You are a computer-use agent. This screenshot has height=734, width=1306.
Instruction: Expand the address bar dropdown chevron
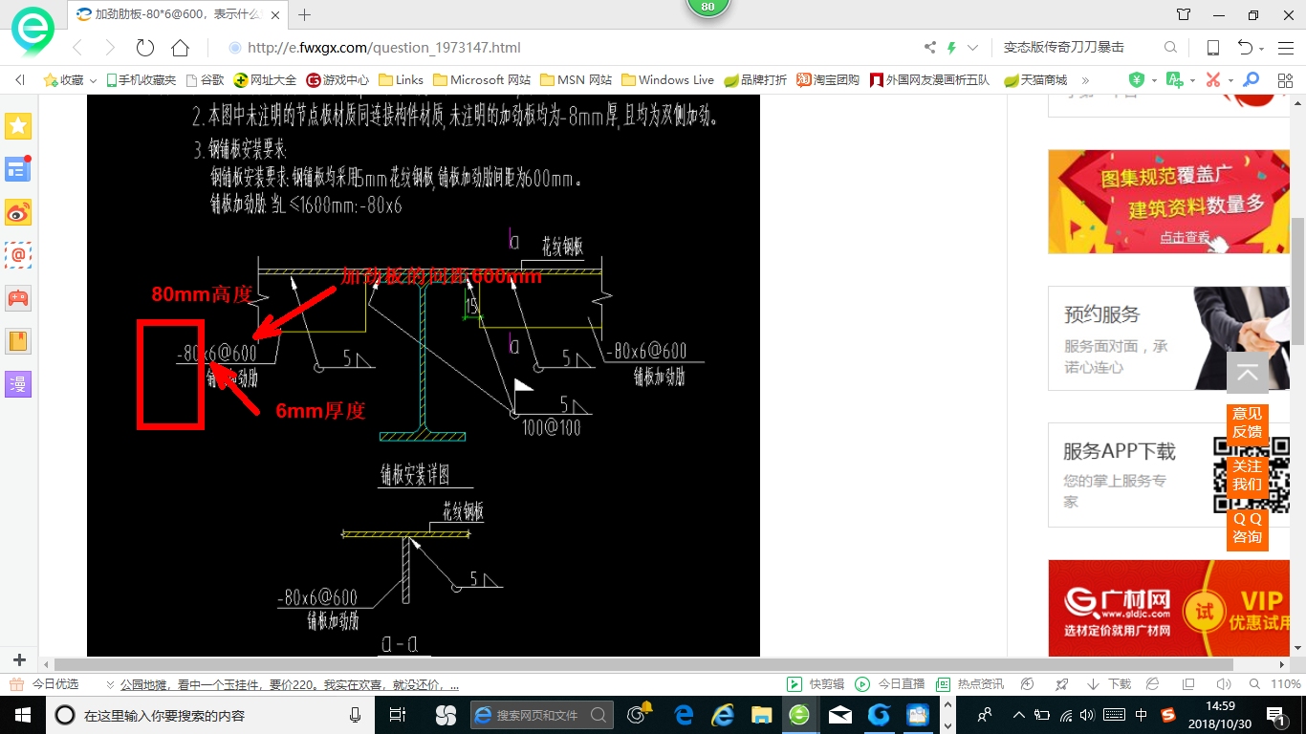[972, 48]
